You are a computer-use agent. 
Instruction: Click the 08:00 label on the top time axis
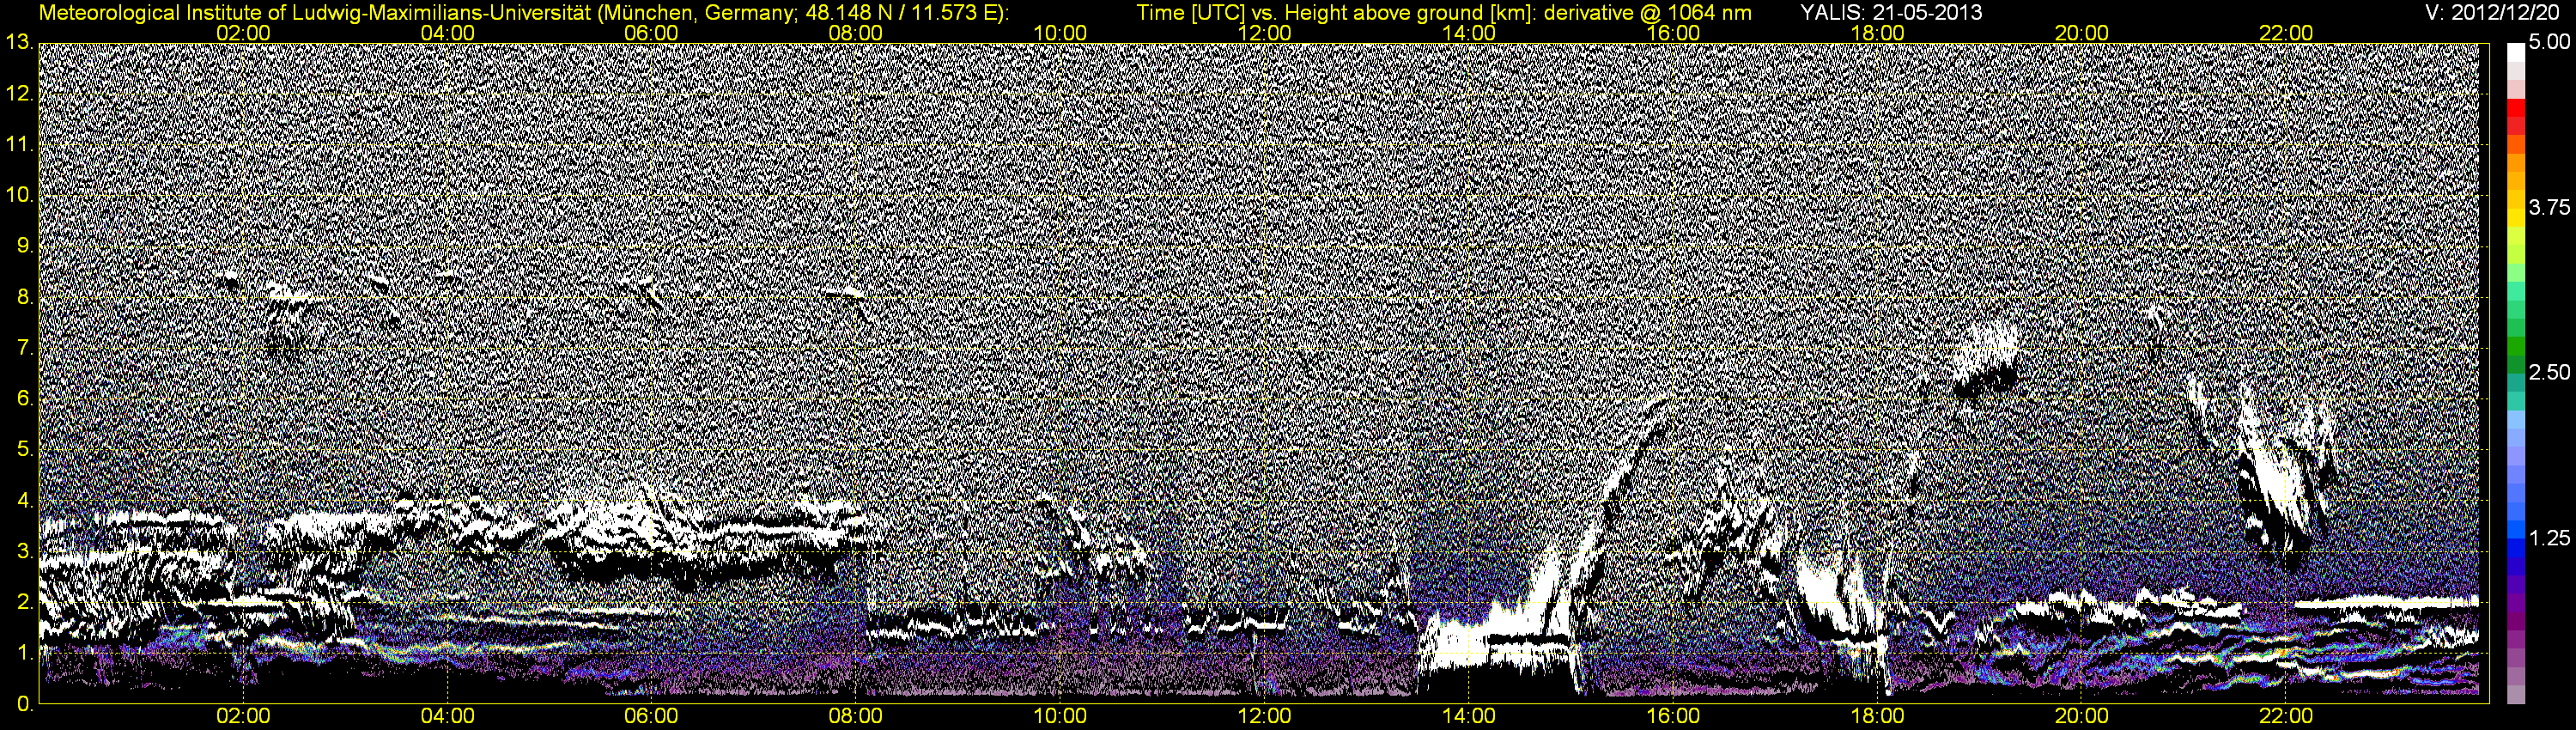pos(856,33)
